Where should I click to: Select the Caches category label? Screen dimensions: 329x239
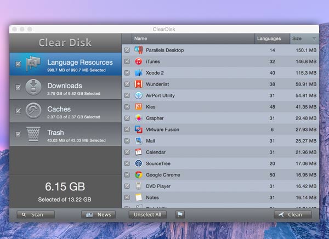59,109
